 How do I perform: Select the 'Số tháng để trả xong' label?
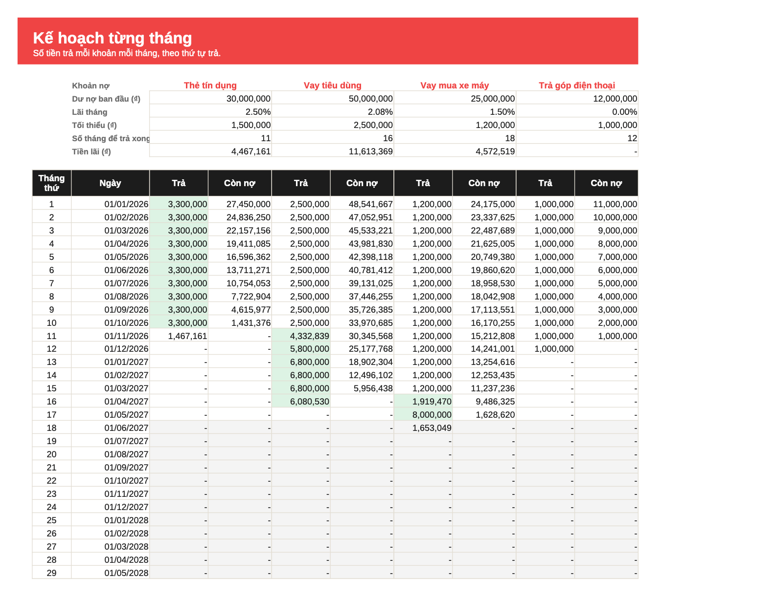pos(111,138)
